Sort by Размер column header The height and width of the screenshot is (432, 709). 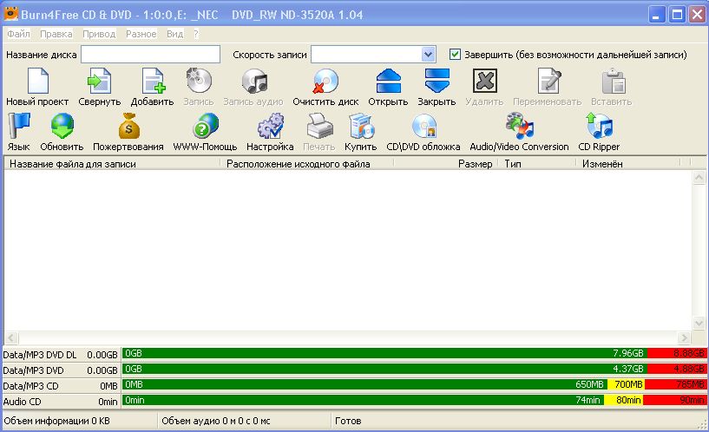[x=446, y=164]
